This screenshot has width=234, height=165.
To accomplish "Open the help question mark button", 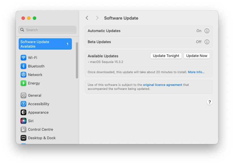I will click(209, 102).
